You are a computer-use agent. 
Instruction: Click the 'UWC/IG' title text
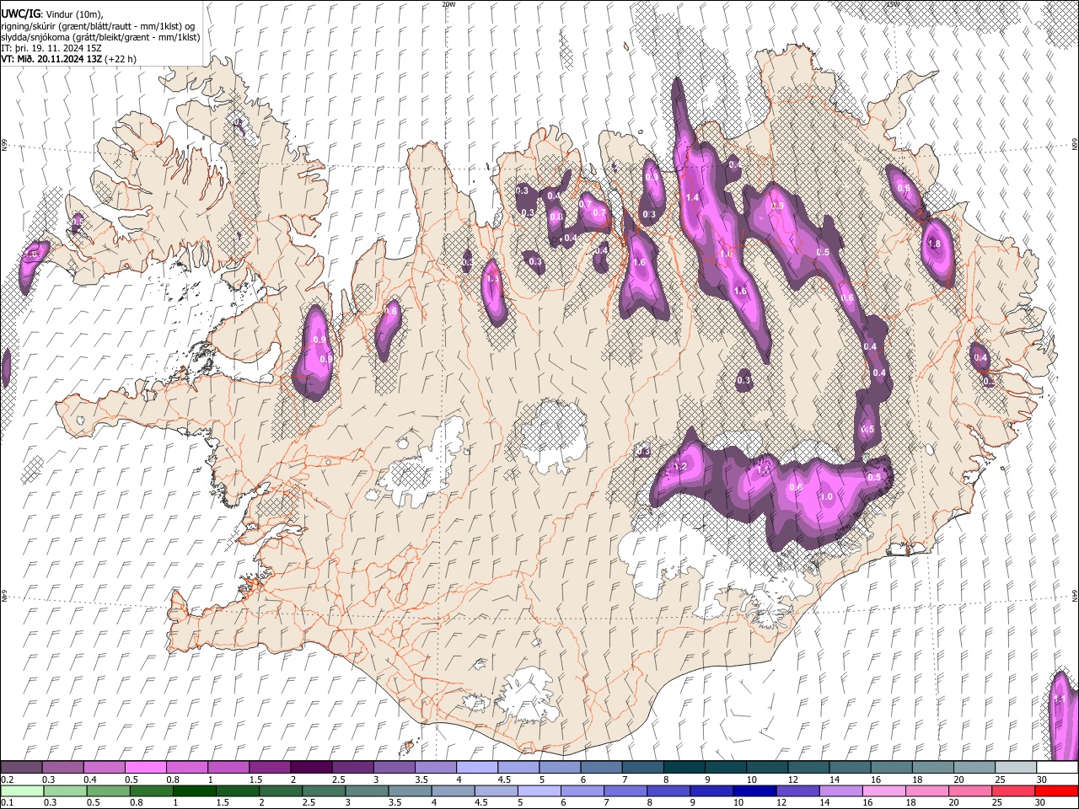(x=20, y=13)
